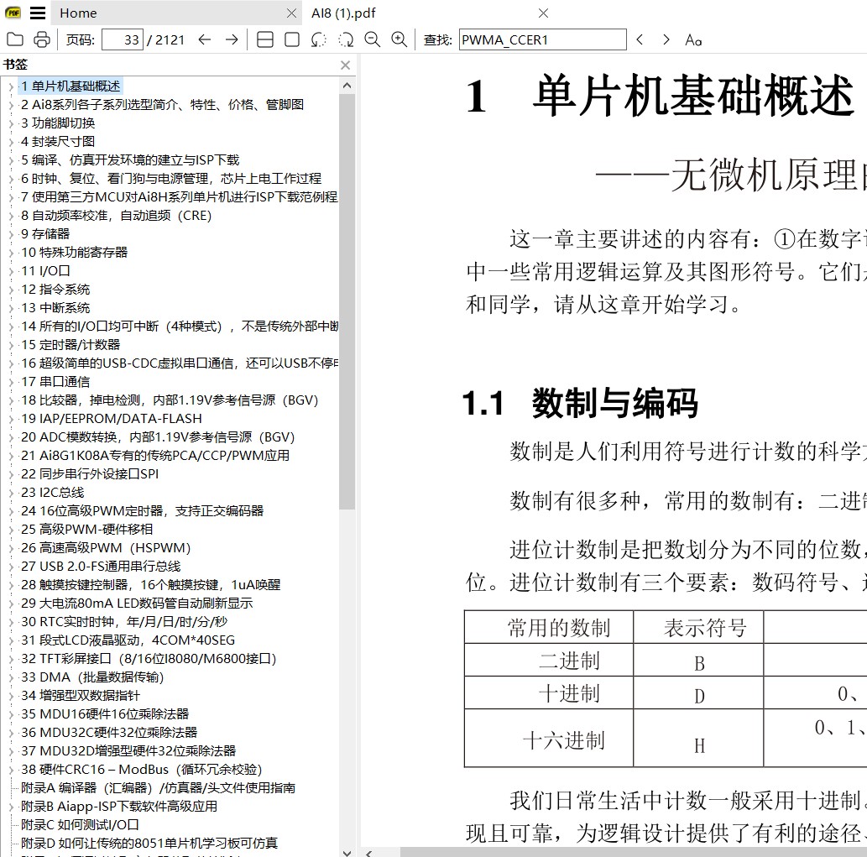Close the AI8 (1).pdf tab
Viewport: 867px width, 857px height.
[544, 13]
